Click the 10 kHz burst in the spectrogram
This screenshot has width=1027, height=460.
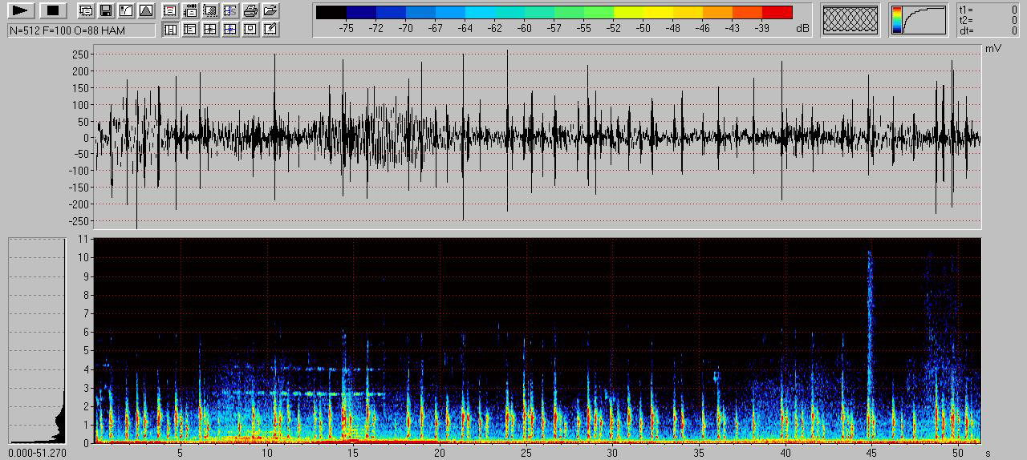coord(870,264)
